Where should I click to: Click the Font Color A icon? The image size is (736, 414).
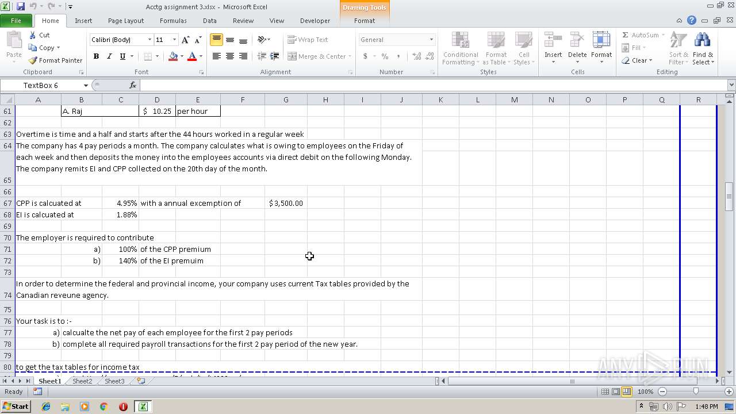point(192,56)
